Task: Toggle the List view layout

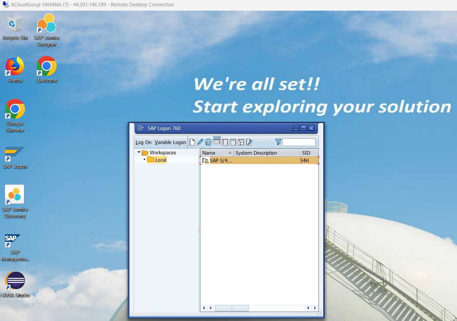Action: [x=225, y=142]
